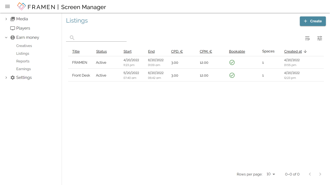Focus the listings search field

(96, 38)
